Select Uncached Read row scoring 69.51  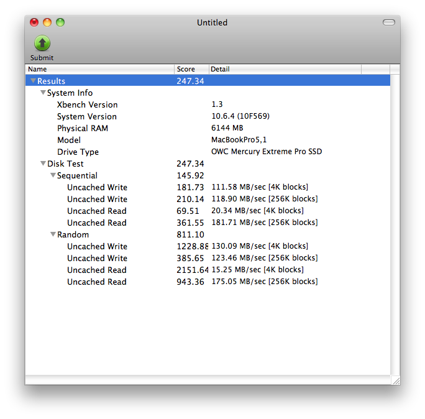[x=208, y=211]
